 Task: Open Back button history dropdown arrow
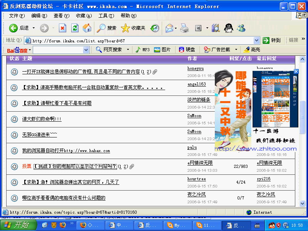[x=34, y=28]
